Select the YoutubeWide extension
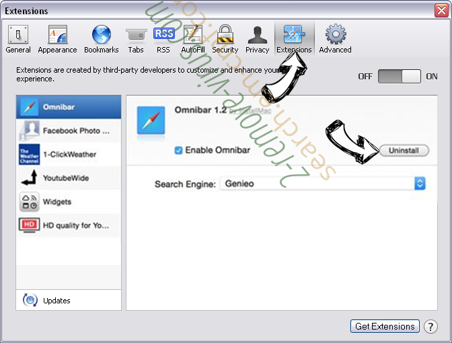 (69, 178)
